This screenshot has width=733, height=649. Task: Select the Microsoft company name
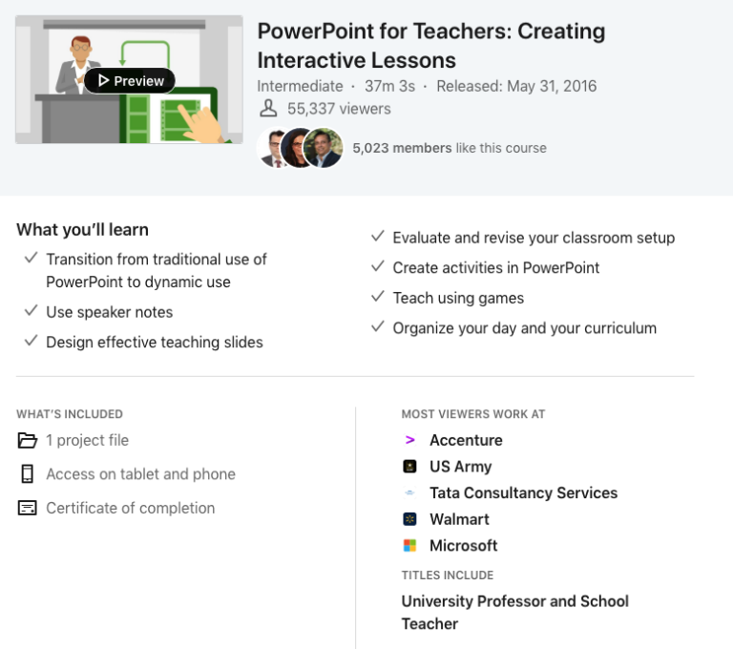pos(464,546)
